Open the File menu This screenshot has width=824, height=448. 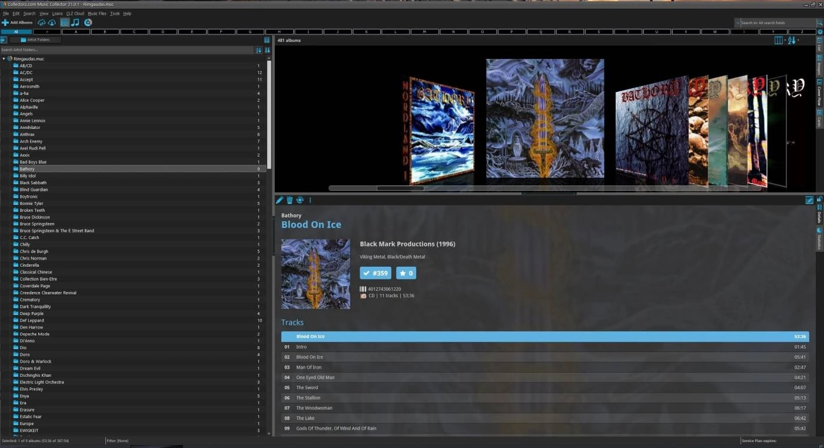6,13
